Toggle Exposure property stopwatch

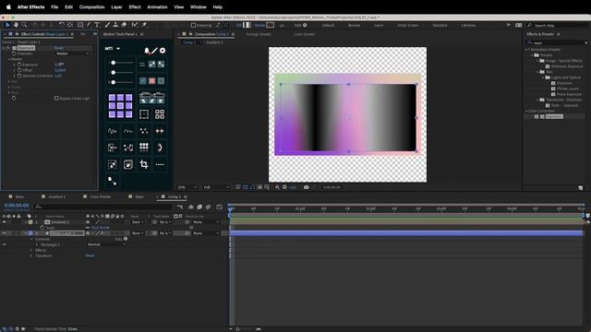click(x=19, y=65)
